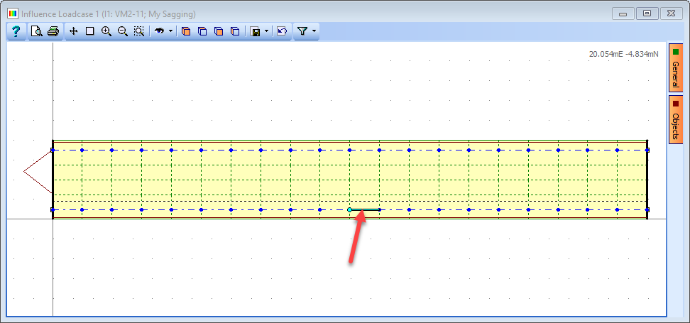The width and height of the screenshot is (690, 323).
Task: Switch to isometric cube view
Action: 186,32
